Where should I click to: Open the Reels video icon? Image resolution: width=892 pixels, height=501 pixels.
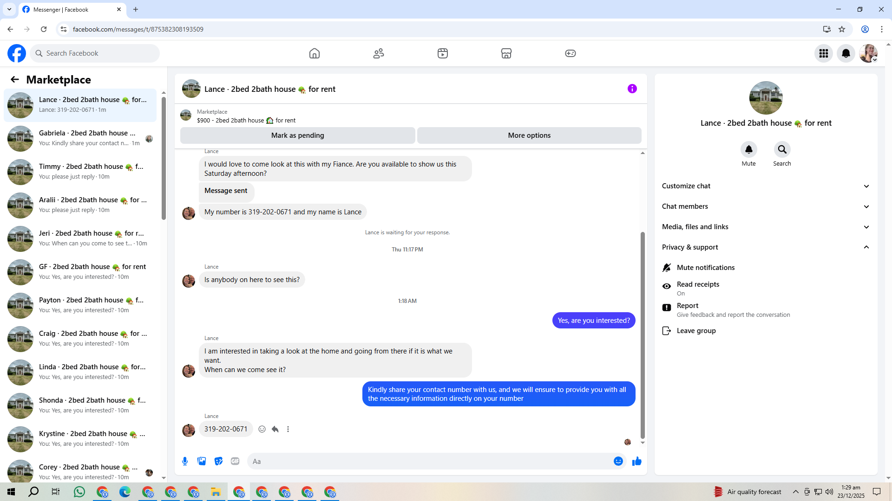pos(443,53)
